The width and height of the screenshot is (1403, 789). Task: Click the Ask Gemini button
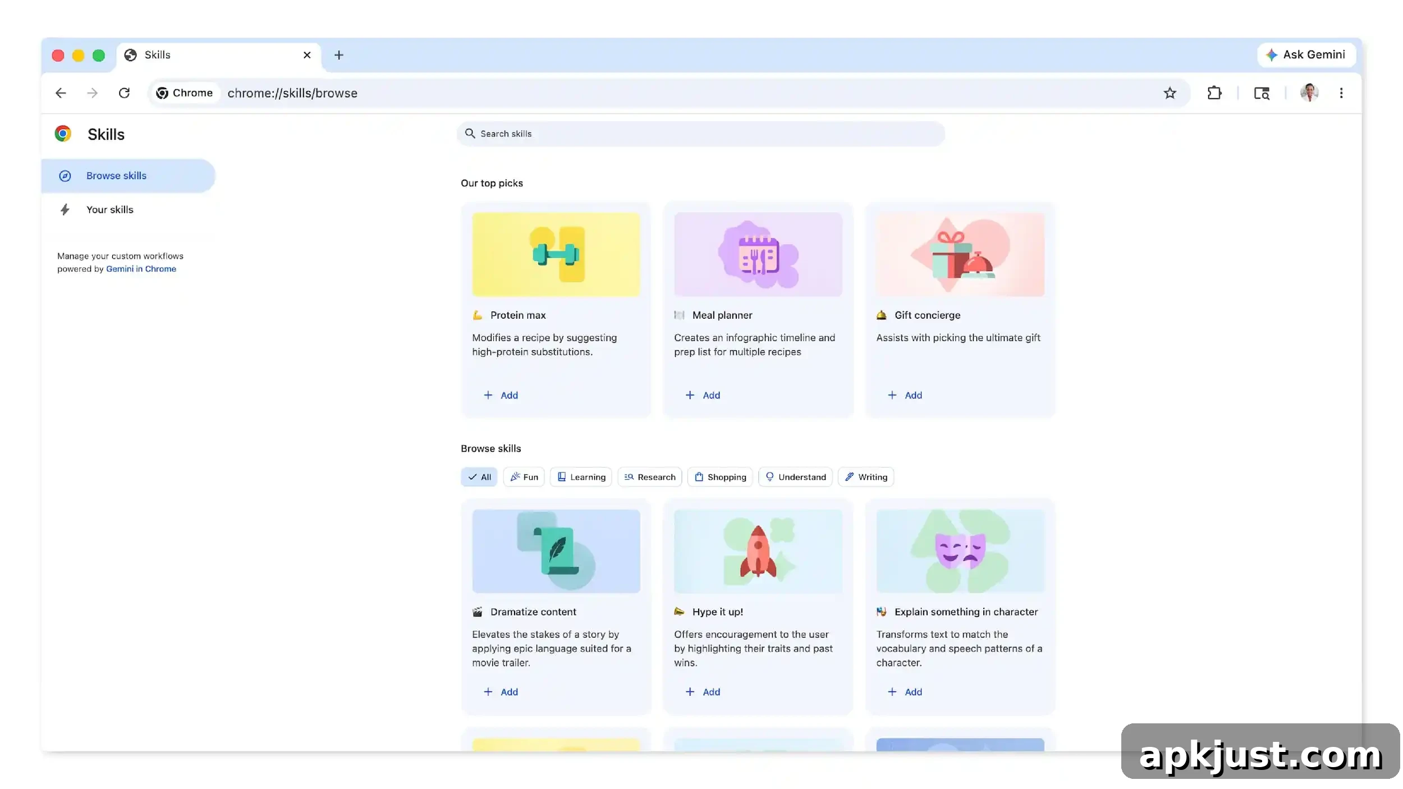(x=1306, y=55)
